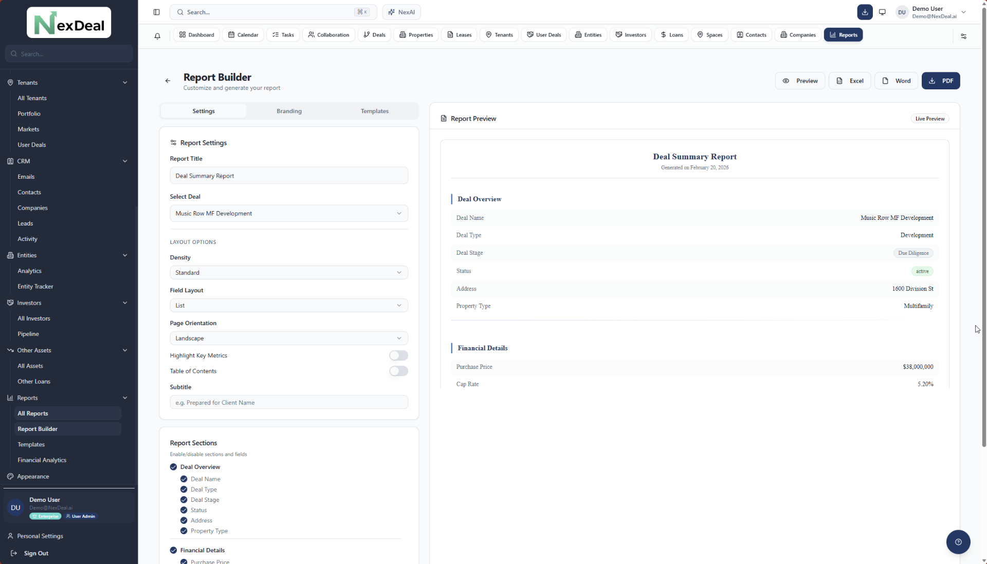
Task: Open the Page Orientation dropdown
Action: [x=289, y=338]
